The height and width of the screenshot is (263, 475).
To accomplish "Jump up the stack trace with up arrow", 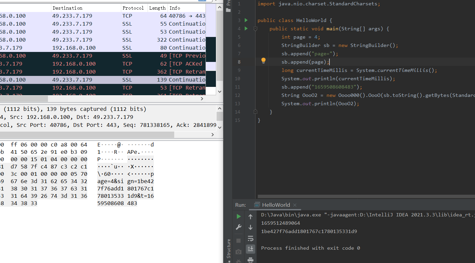I will 250,217.
